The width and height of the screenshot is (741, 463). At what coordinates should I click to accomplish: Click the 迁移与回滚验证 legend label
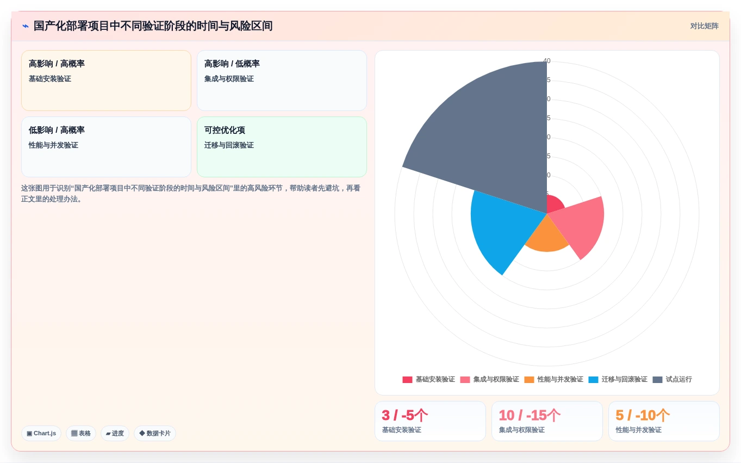[625, 380]
